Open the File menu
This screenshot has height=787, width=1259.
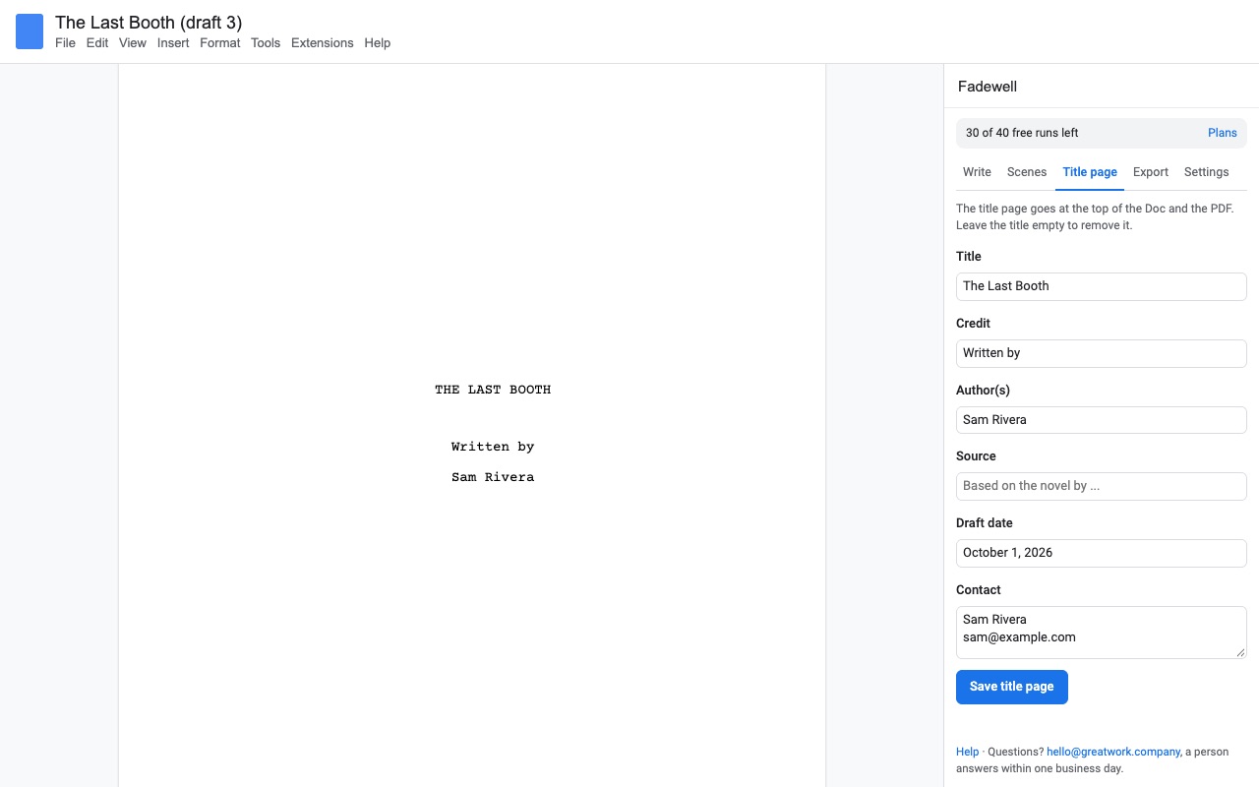click(x=65, y=43)
